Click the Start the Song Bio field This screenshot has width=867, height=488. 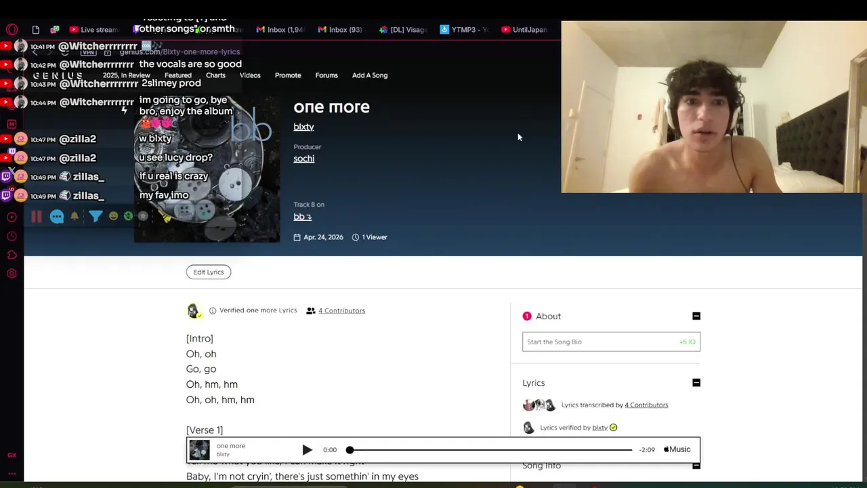611,342
